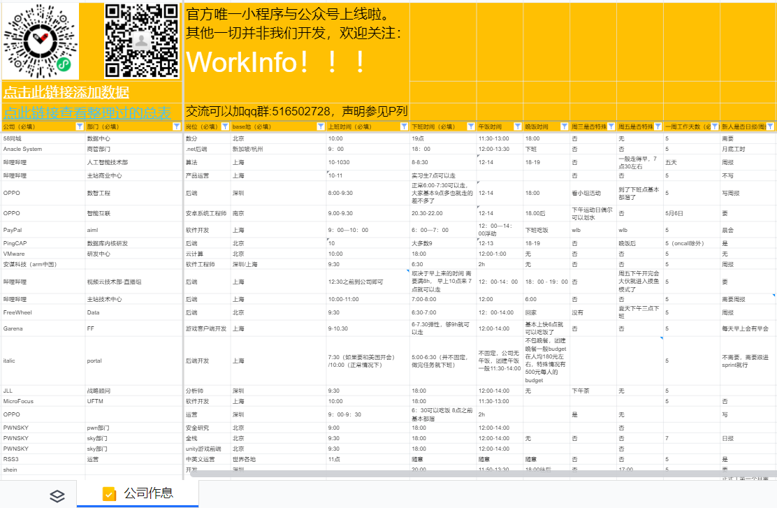Select 中英文运营 position cell

pyautogui.click(x=207, y=459)
